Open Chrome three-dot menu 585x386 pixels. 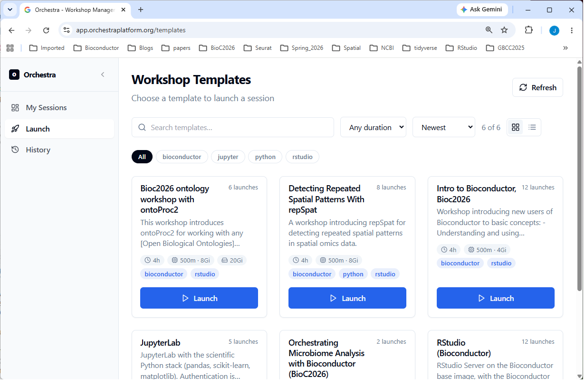[x=572, y=30]
